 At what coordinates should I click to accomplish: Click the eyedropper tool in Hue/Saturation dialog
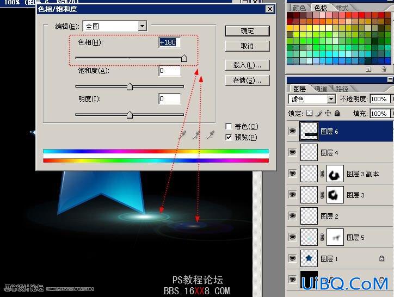point(182,135)
